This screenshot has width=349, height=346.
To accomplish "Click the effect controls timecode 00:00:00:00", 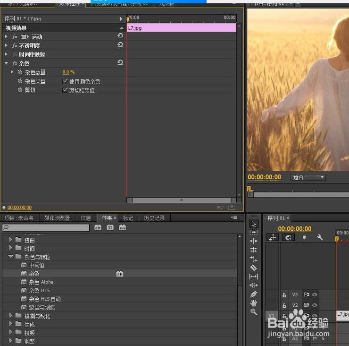I will click(x=20, y=208).
